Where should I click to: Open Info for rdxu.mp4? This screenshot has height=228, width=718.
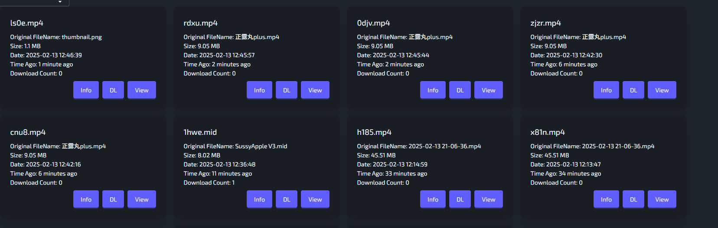[259, 90]
